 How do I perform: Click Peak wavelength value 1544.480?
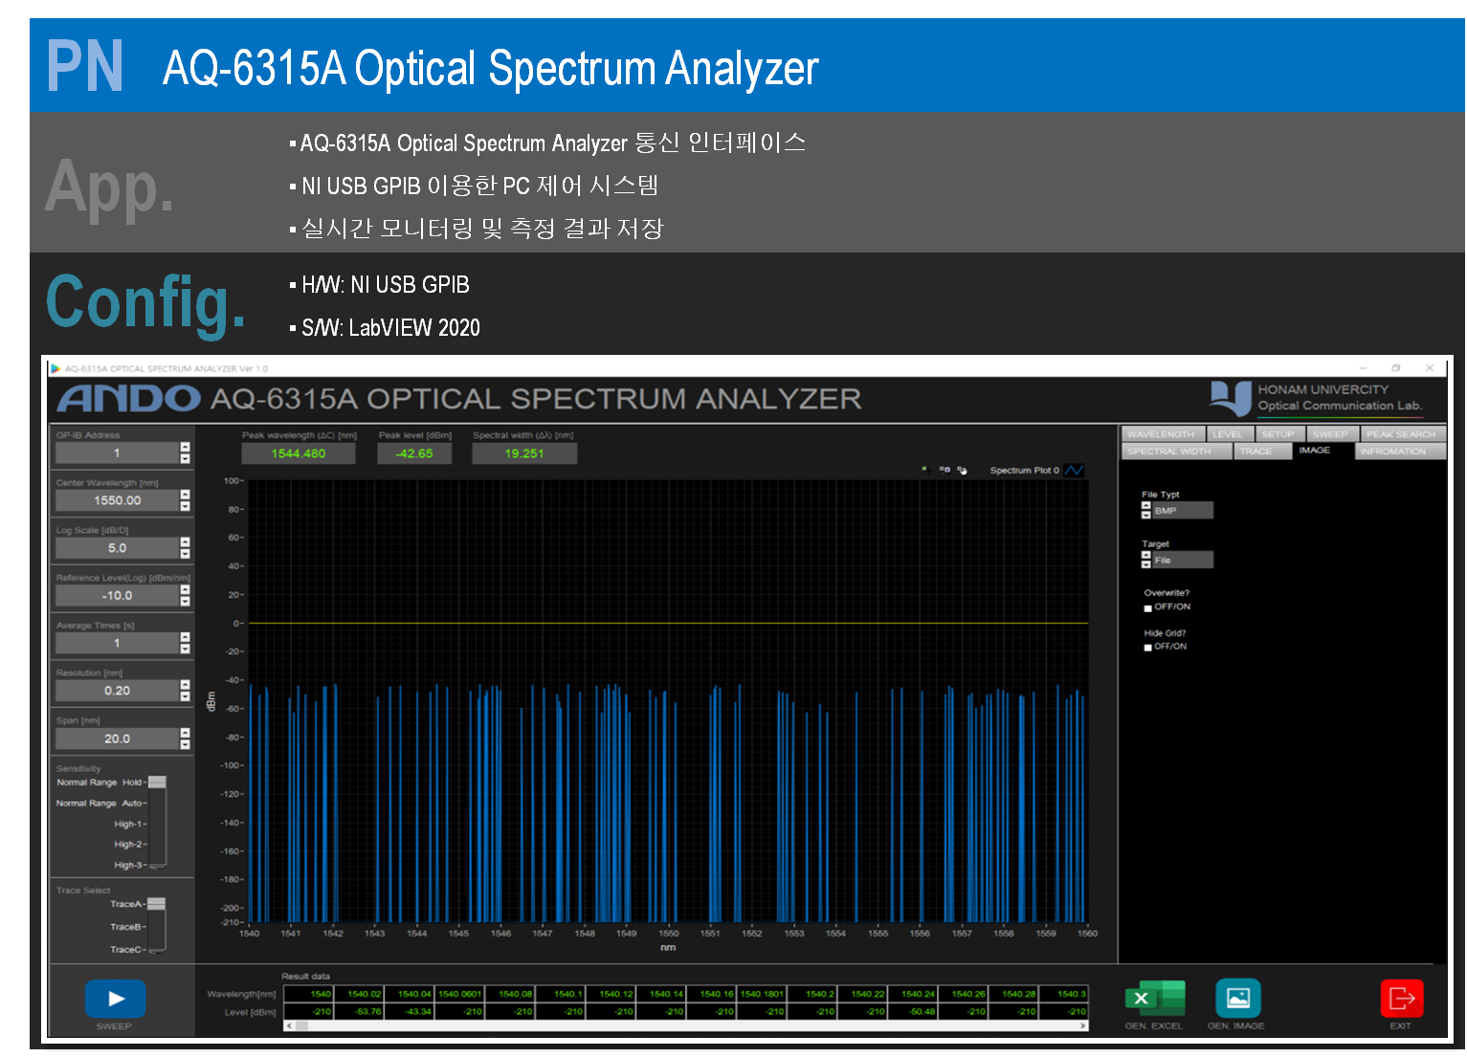pyautogui.click(x=299, y=453)
